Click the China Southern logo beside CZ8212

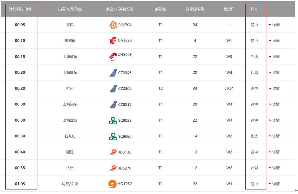113,104
